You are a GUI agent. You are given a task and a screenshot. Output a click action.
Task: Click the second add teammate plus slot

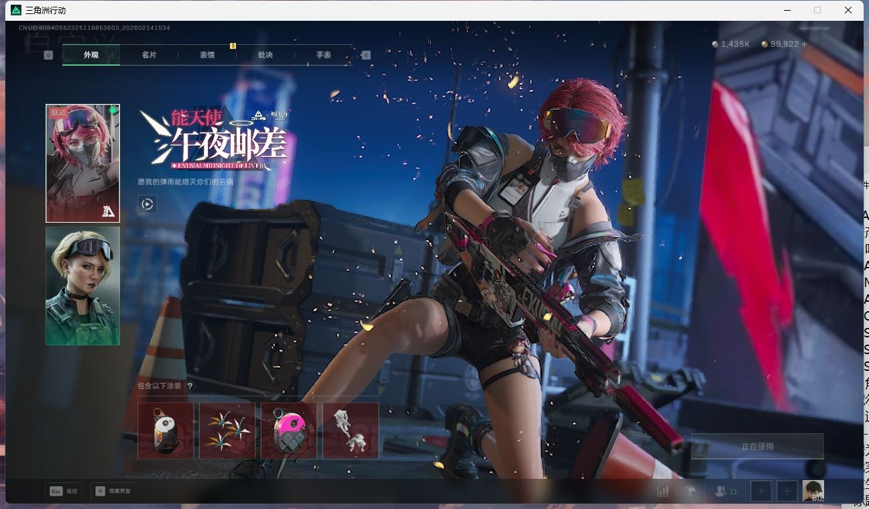click(x=787, y=492)
